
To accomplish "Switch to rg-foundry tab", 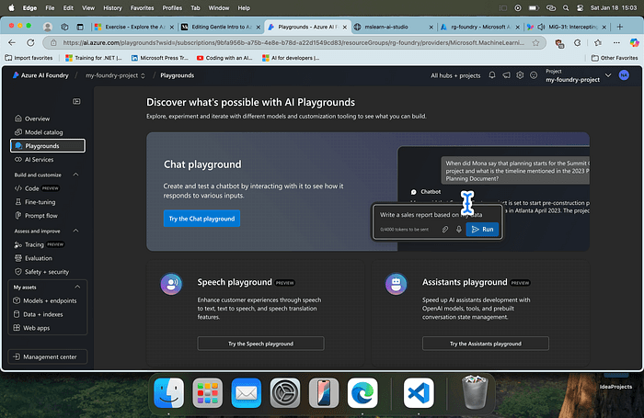I will (480, 27).
